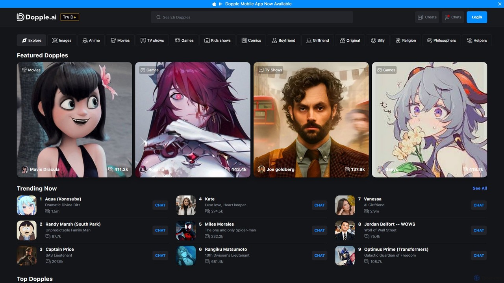Click Aqua (Konosuba) avatar
Viewport: 504px width, 283px height.
[27, 205]
